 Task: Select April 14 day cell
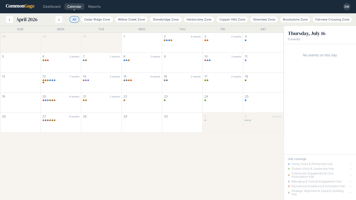(x=101, y=82)
